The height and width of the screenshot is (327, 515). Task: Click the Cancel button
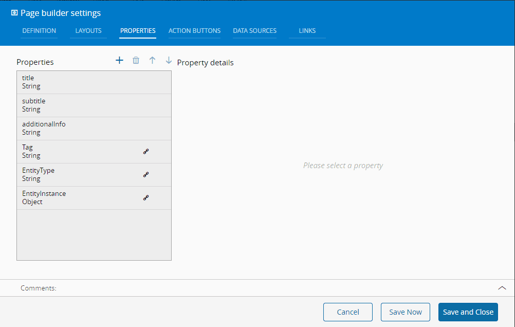(348, 312)
